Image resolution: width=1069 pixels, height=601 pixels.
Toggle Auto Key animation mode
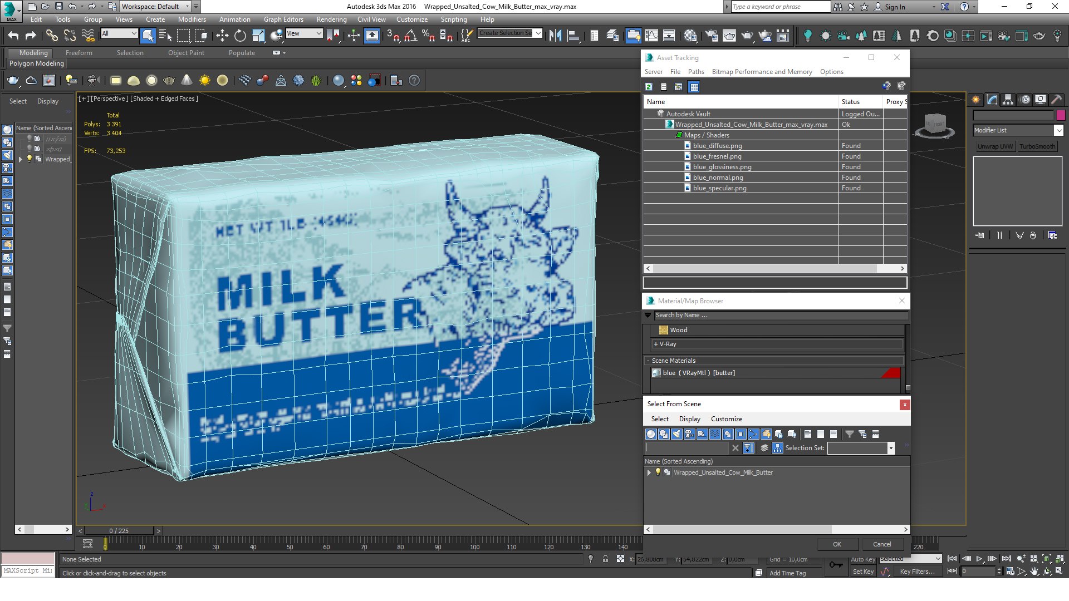[x=863, y=559]
